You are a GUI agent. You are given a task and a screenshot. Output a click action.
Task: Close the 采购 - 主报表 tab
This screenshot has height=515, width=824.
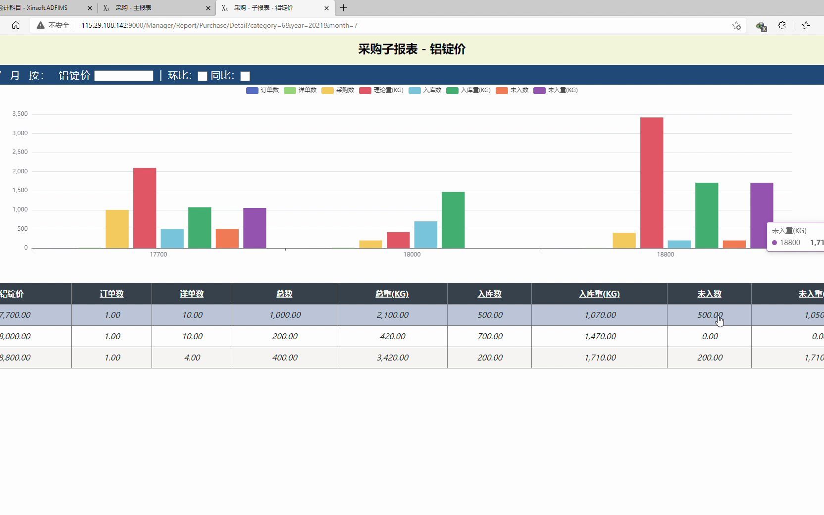coord(208,8)
